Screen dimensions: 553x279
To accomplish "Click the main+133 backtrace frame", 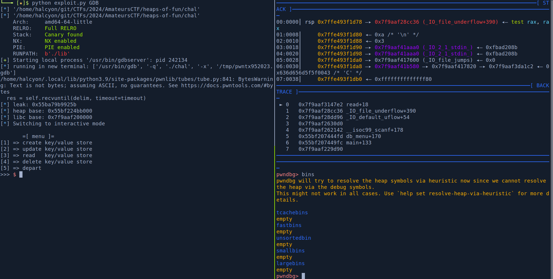I will [x=359, y=143].
